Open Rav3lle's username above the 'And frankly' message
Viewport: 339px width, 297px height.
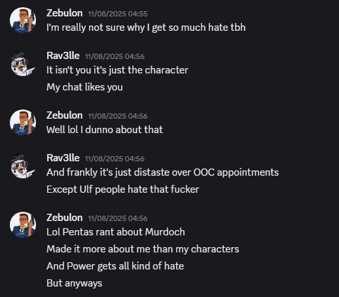click(x=63, y=158)
